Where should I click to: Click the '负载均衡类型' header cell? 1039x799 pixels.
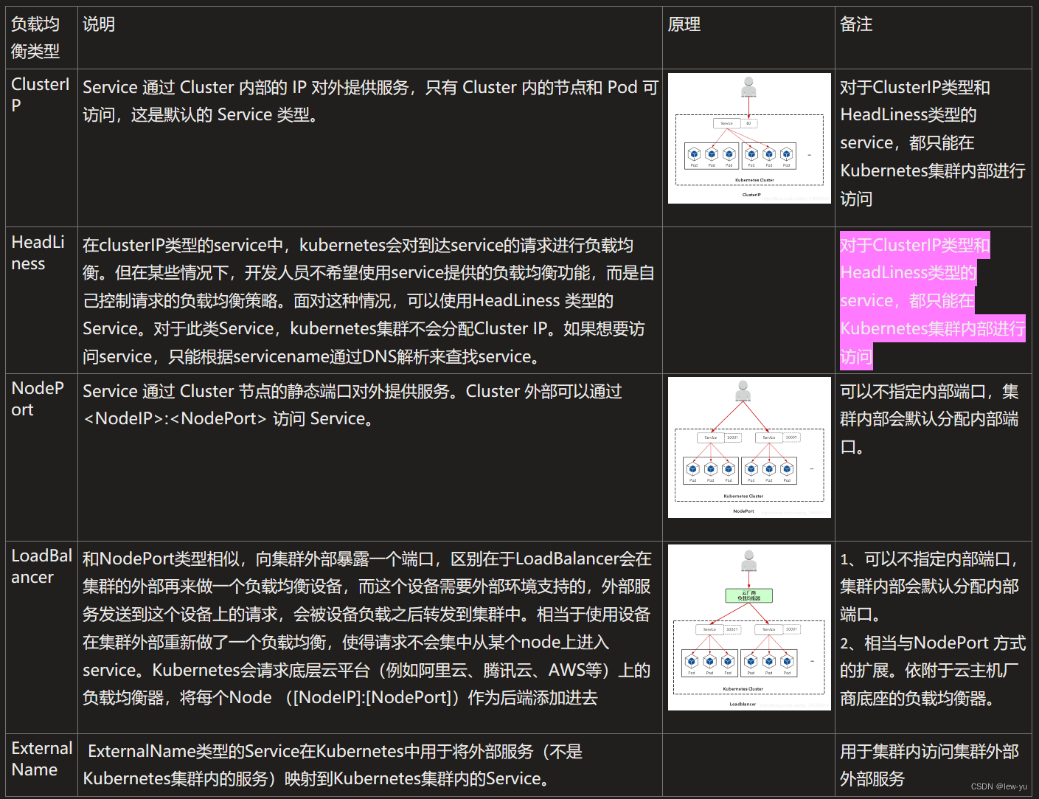coord(41,38)
